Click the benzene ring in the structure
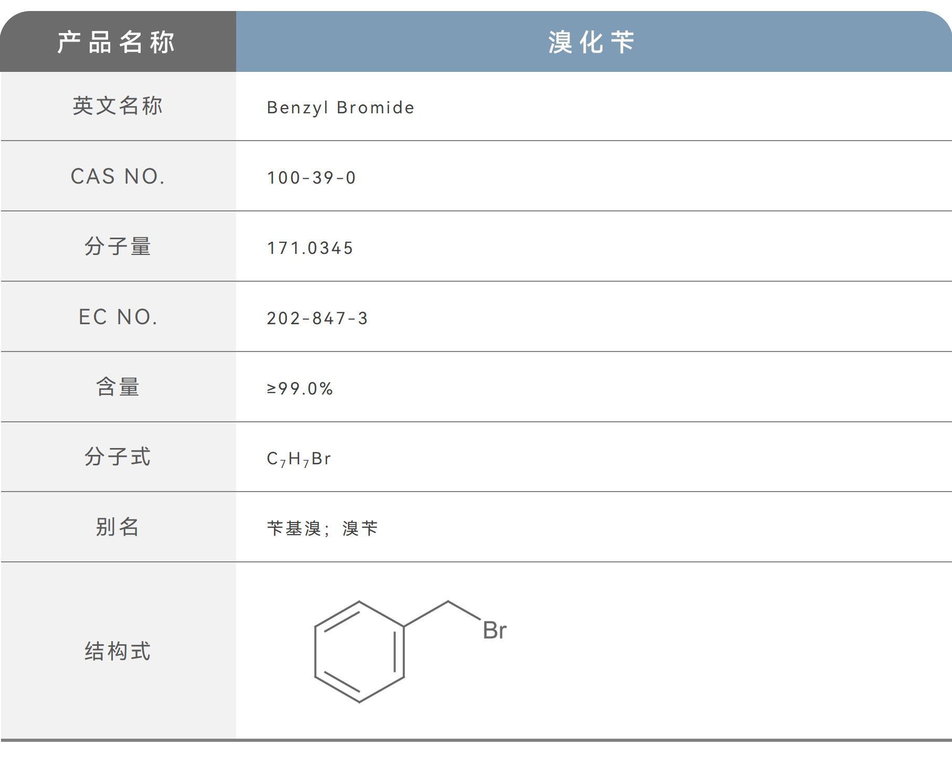The image size is (952, 767). (359, 652)
